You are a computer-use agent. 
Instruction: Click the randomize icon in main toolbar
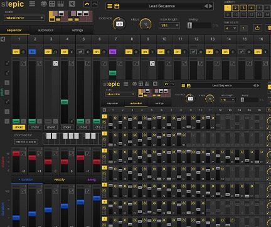pos(72,4)
